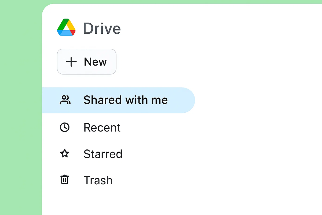Click the Recent clock icon
The image size is (322, 215).
point(65,127)
